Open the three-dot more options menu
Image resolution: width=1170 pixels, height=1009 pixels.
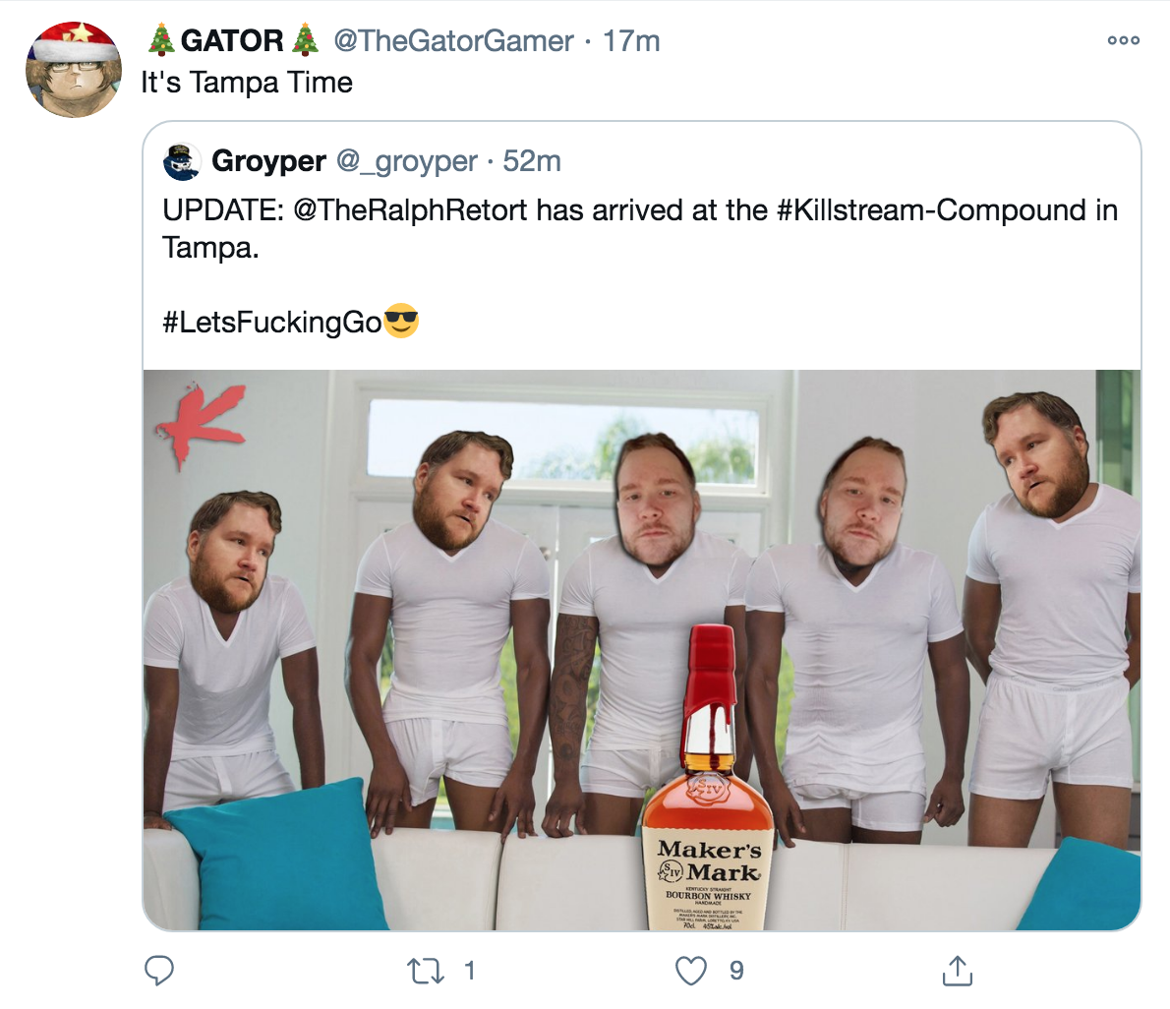point(1124,40)
